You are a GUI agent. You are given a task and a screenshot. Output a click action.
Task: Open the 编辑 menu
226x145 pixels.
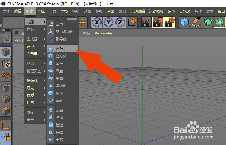[18, 11]
